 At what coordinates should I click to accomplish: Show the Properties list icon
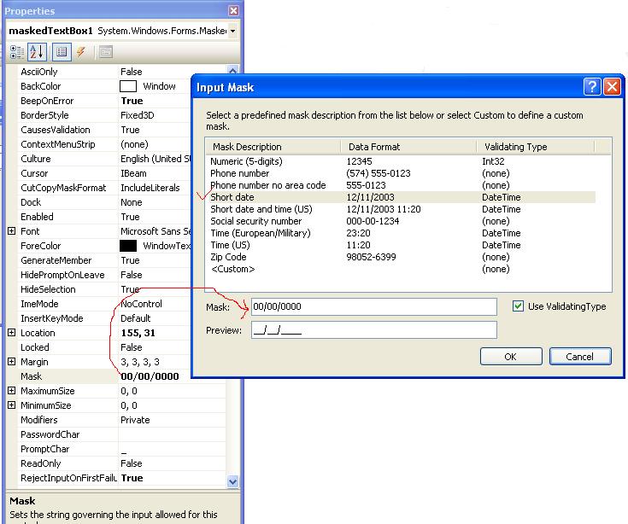point(62,52)
